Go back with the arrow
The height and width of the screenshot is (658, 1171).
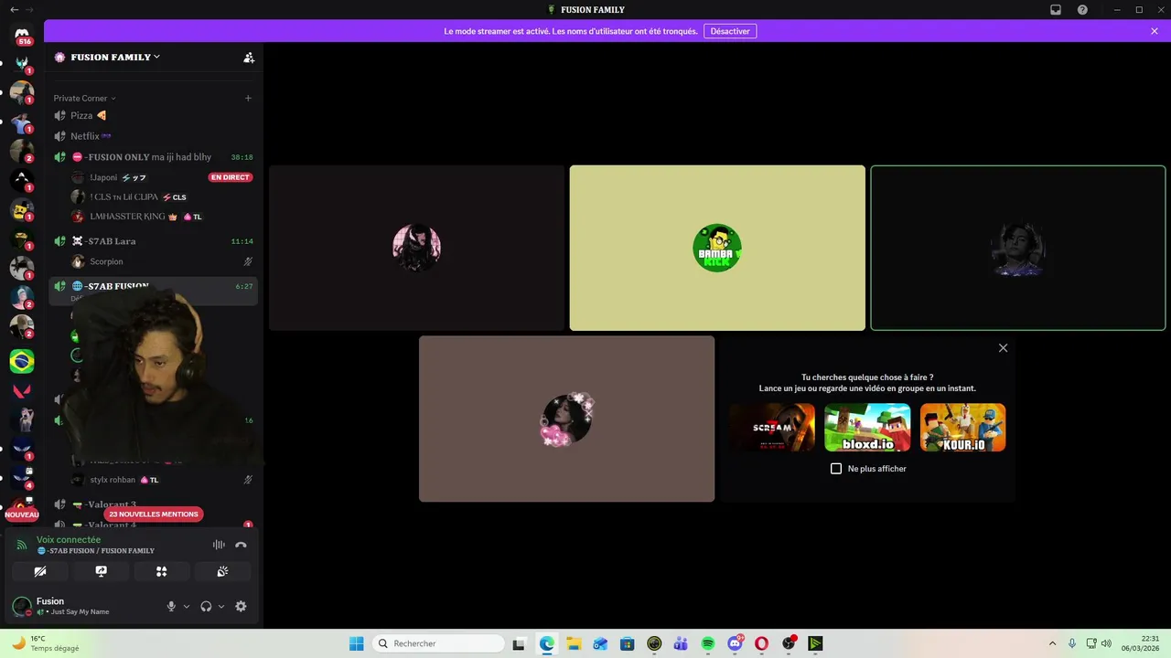(x=14, y=10)
